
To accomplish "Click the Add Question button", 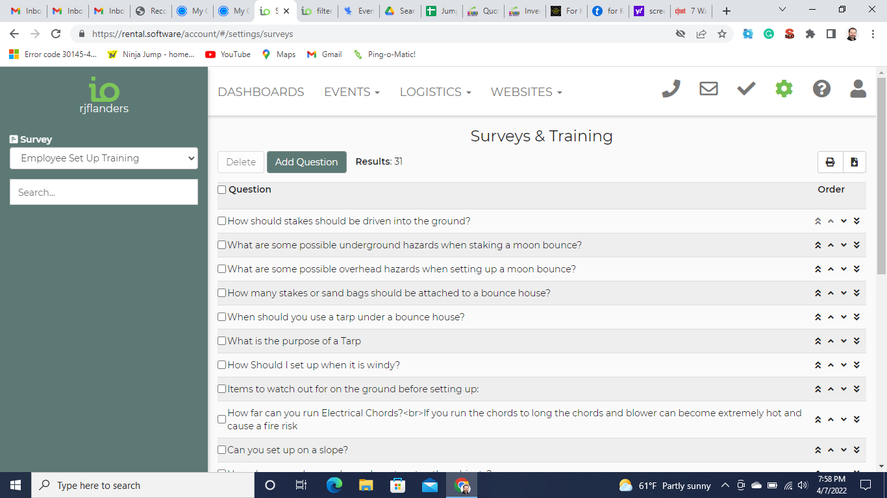I will coord(306,162).
